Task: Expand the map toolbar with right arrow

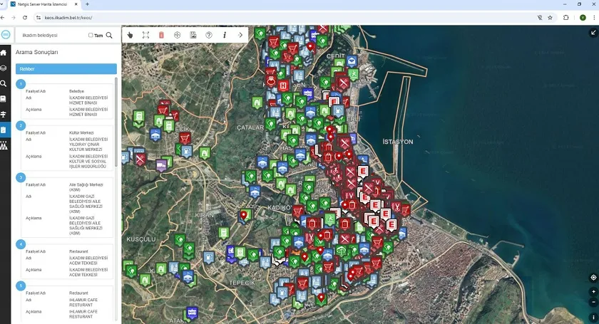Action: (240, 35)
